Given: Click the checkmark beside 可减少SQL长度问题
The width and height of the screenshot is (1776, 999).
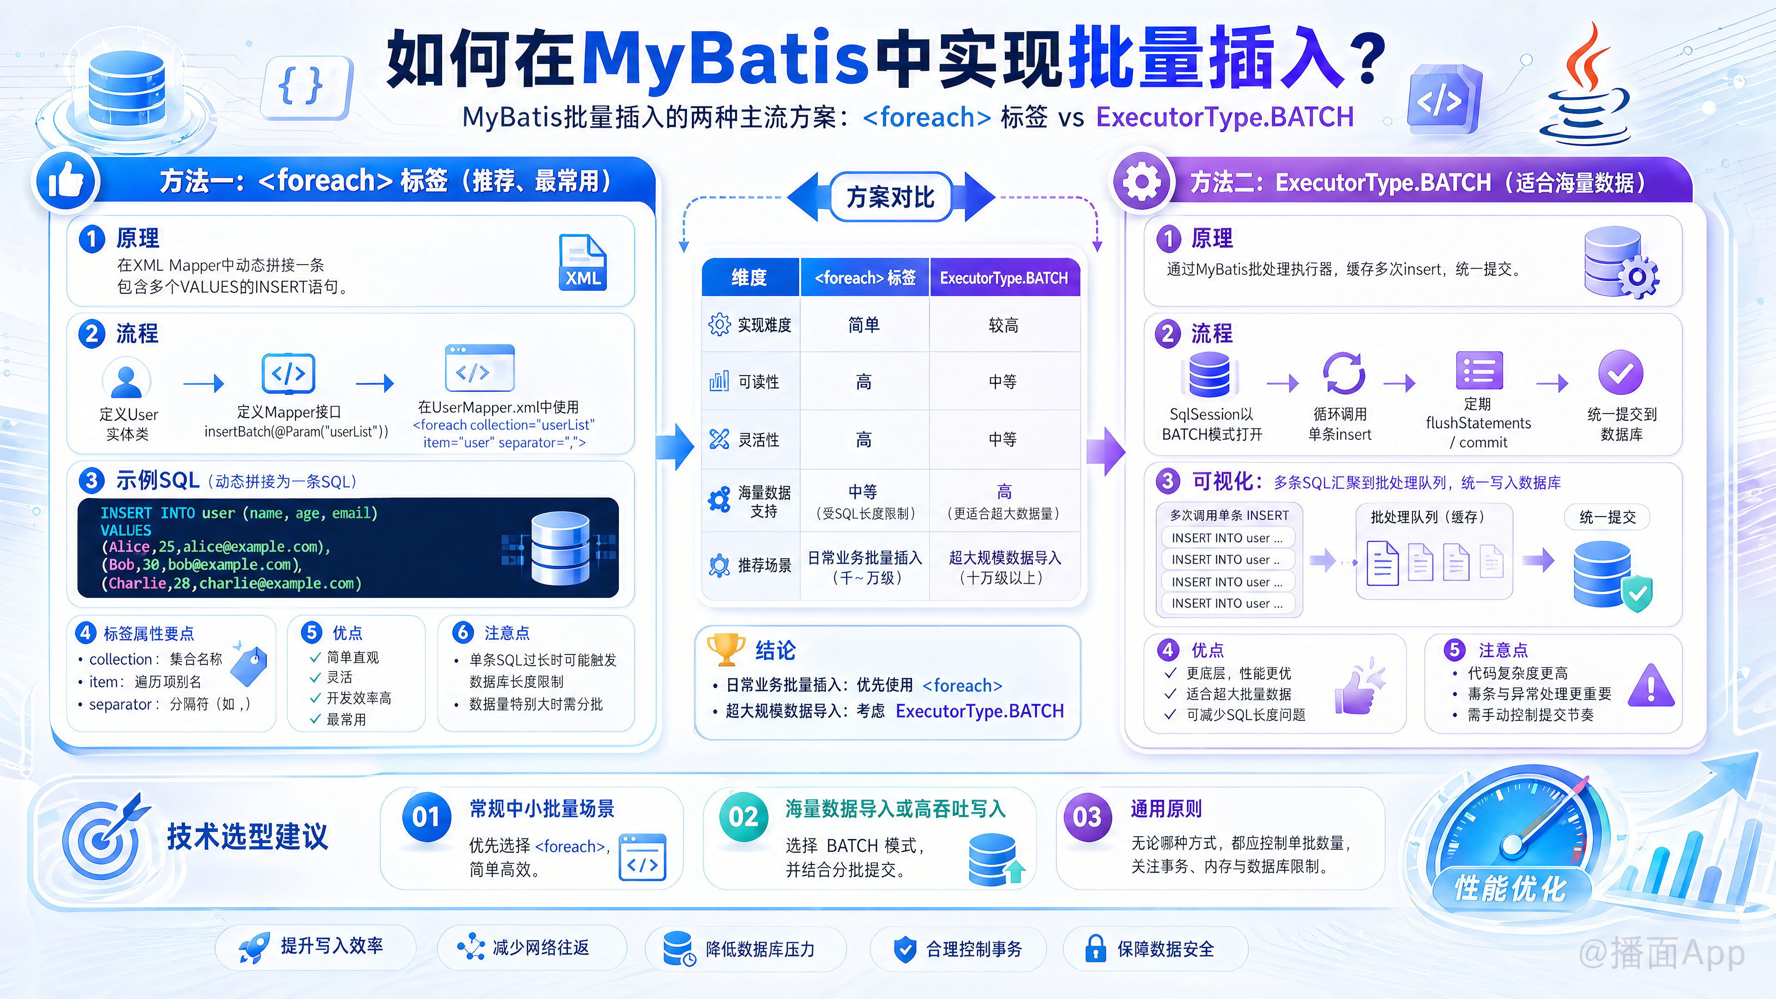Looking at the screenshot, I should click(1170, 714).
